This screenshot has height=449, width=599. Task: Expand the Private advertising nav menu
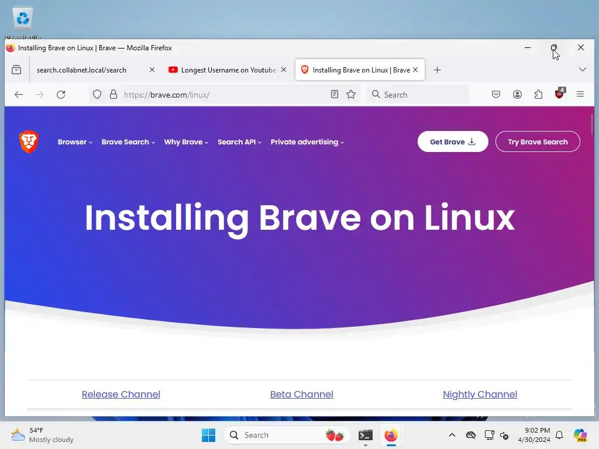307,142
